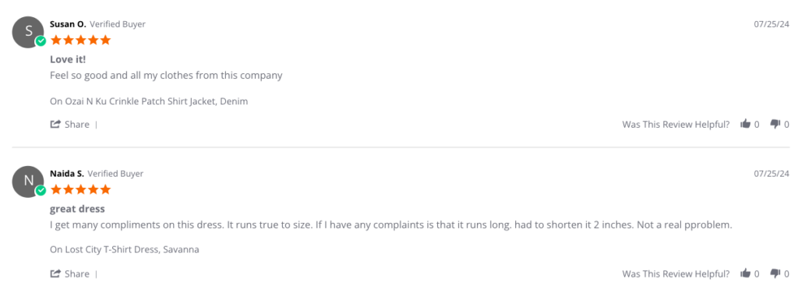
Task: Click share arrow icon on Susan O.'s review
Action: coord(55,124)
